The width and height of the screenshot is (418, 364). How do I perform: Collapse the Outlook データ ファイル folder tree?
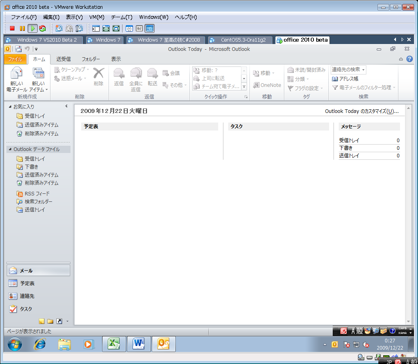(x=10, y=149)
